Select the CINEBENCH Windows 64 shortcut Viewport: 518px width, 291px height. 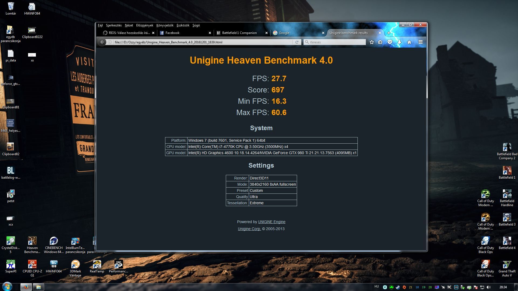coord(54,245)
